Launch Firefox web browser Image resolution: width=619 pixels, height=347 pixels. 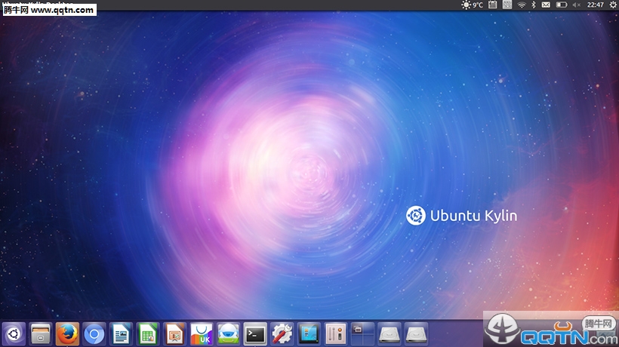coord(67,334)
